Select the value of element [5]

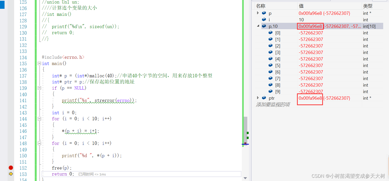pos(311,66)
